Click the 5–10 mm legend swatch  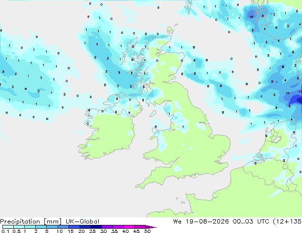tap(52, 227)
